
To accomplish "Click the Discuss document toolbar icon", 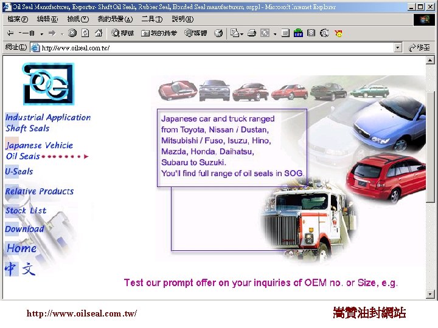I will coord(285,33).
